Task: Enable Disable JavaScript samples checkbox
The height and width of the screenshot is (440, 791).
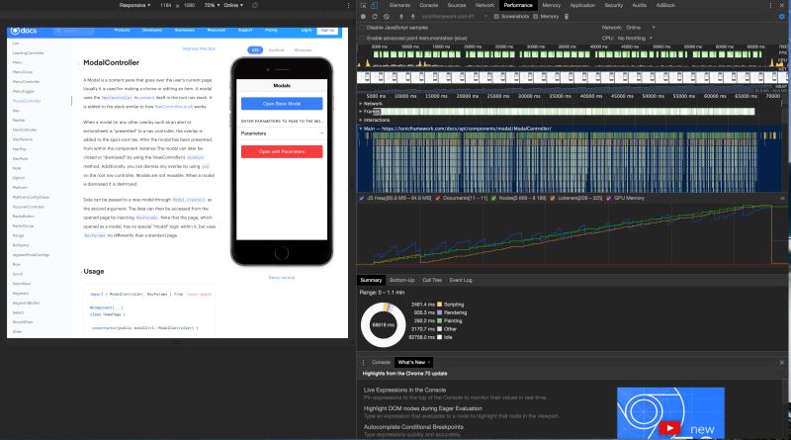Action: [362, 28]
